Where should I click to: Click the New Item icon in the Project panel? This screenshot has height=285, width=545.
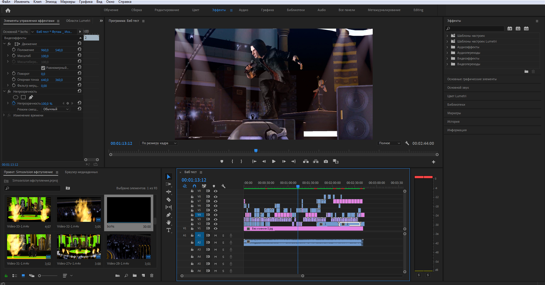tap(143, 275)
